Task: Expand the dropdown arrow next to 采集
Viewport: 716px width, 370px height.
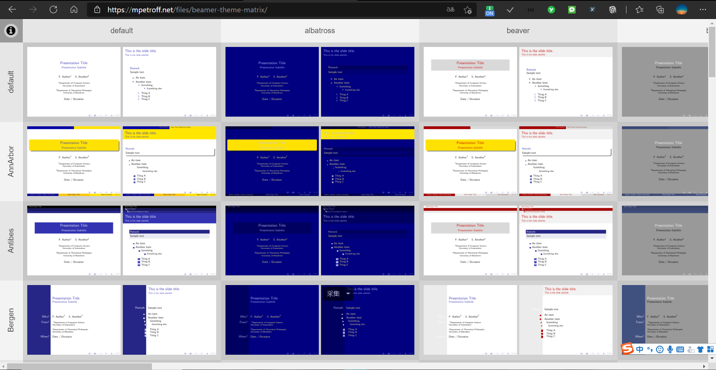Action: [348, 294]
